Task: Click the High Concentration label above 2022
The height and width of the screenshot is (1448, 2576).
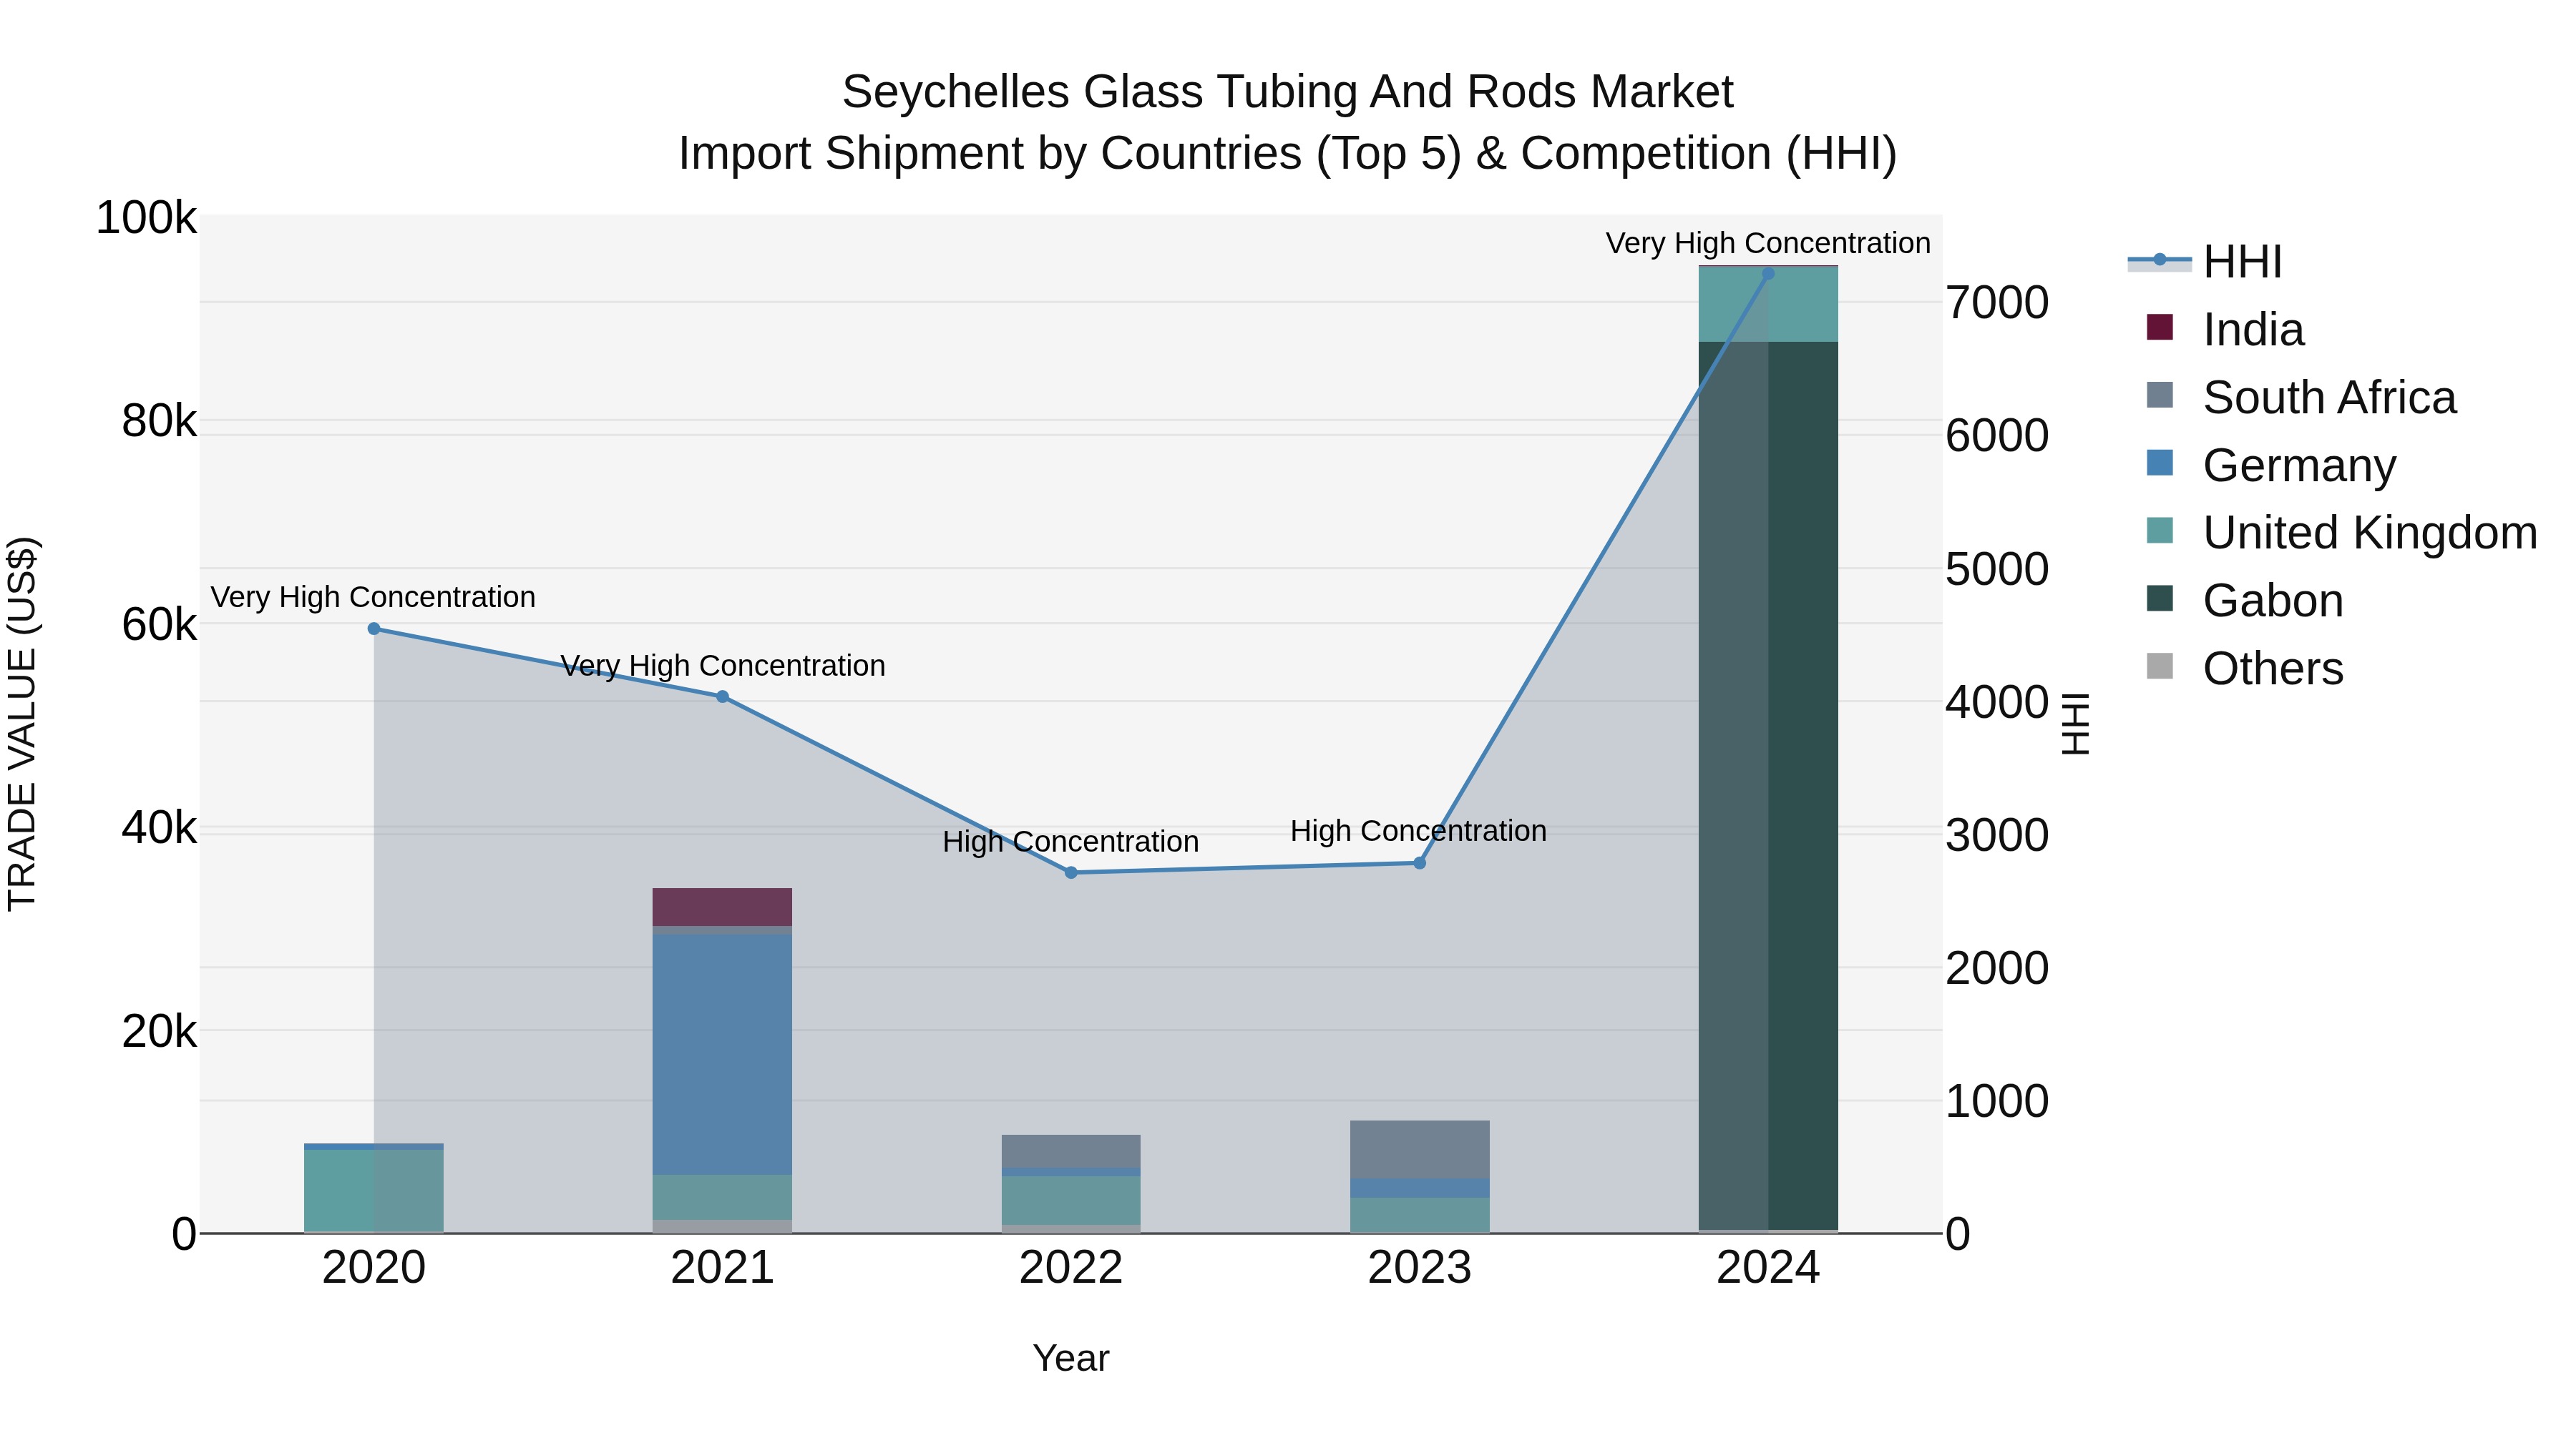Action: (x=1071, y=842)
